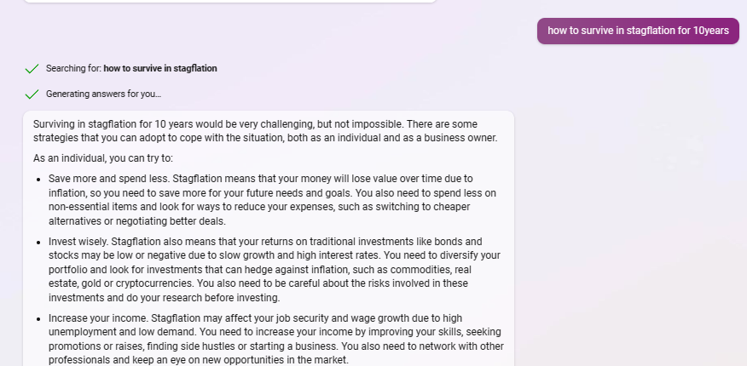Image resolution: width=747 pixels, height=366 pixels.
Task: Click the user message bubble about stagflation
Action: click(638, 31)
